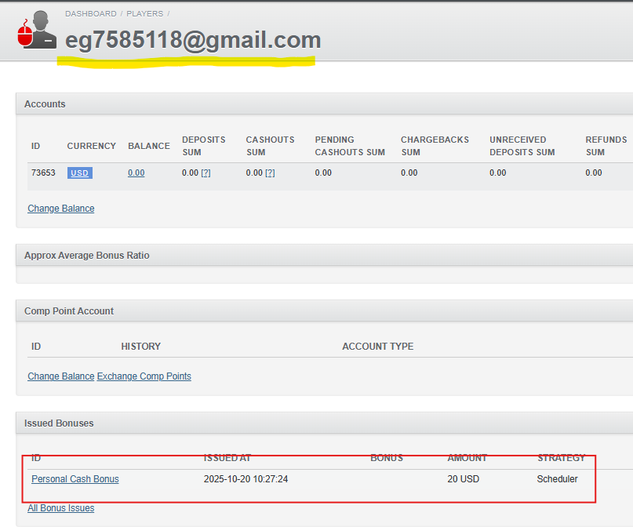Select account ID 73653 in Accounts table
The width and height of the screenshot is (633, 527).
coord(43,173)
